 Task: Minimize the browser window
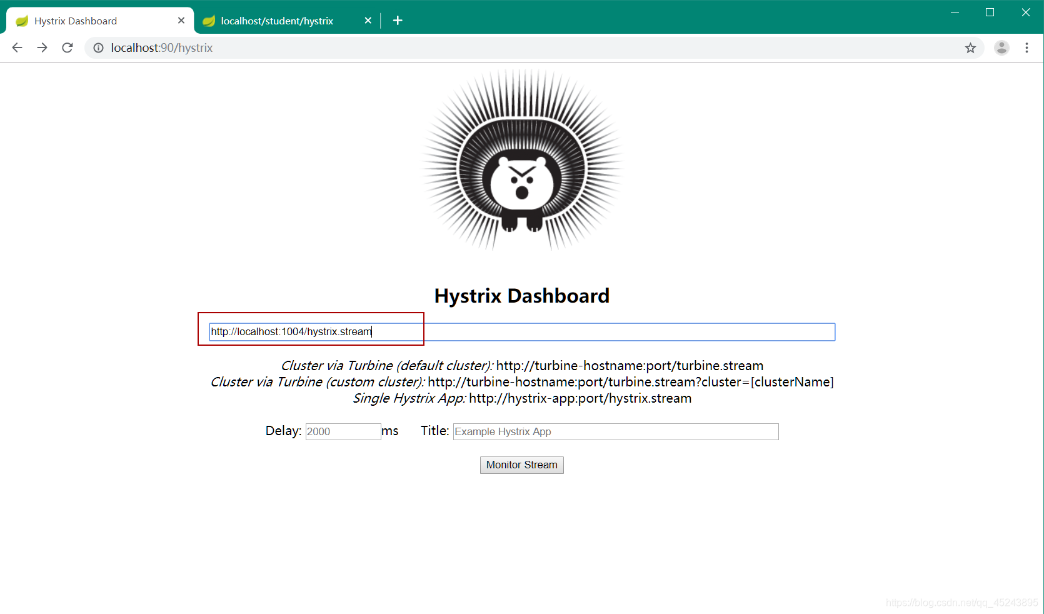pyautogui.click(x=955, y=13)
